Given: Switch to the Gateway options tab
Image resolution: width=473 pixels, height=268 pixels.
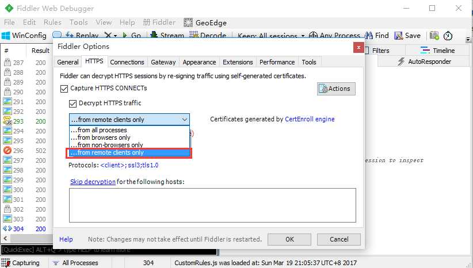Looking at the screenshot, I should coord(163,62).
